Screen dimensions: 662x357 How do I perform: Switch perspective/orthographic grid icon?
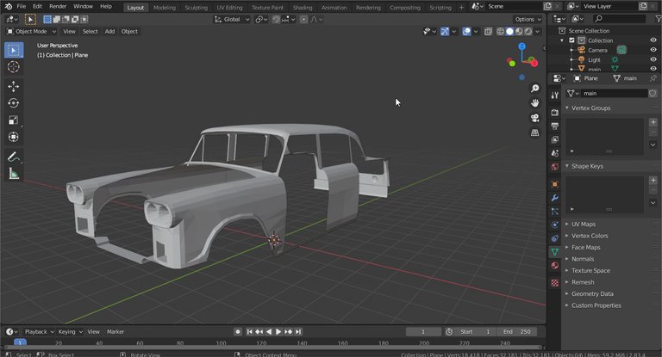[535, 132]
